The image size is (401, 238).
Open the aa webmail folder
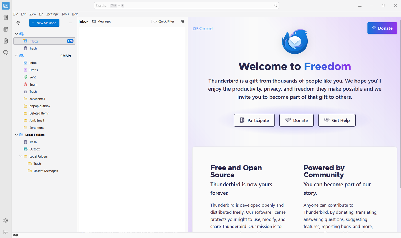(x=44, y=99)
